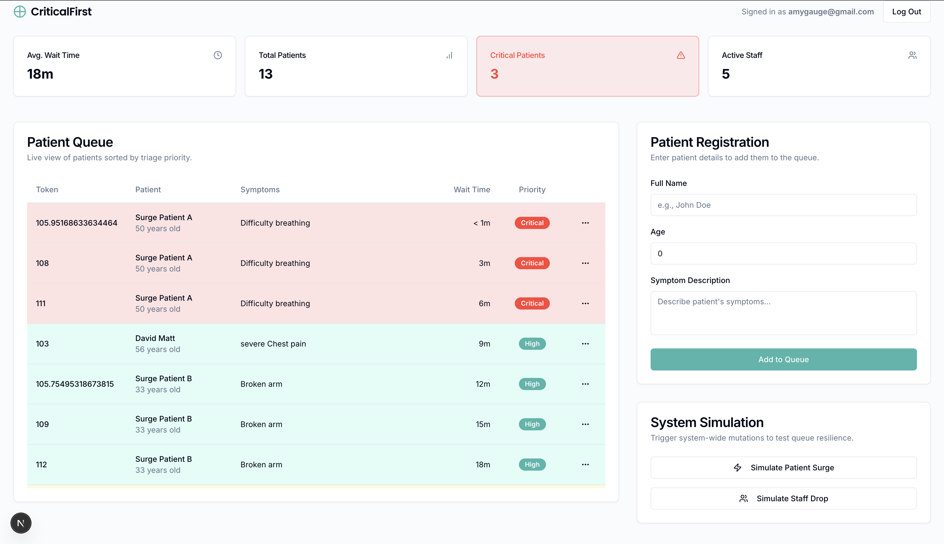The height and width of the screenshot is (544, 944).
Task: Click the people icon on Active Staff
Action: [912, 55]
